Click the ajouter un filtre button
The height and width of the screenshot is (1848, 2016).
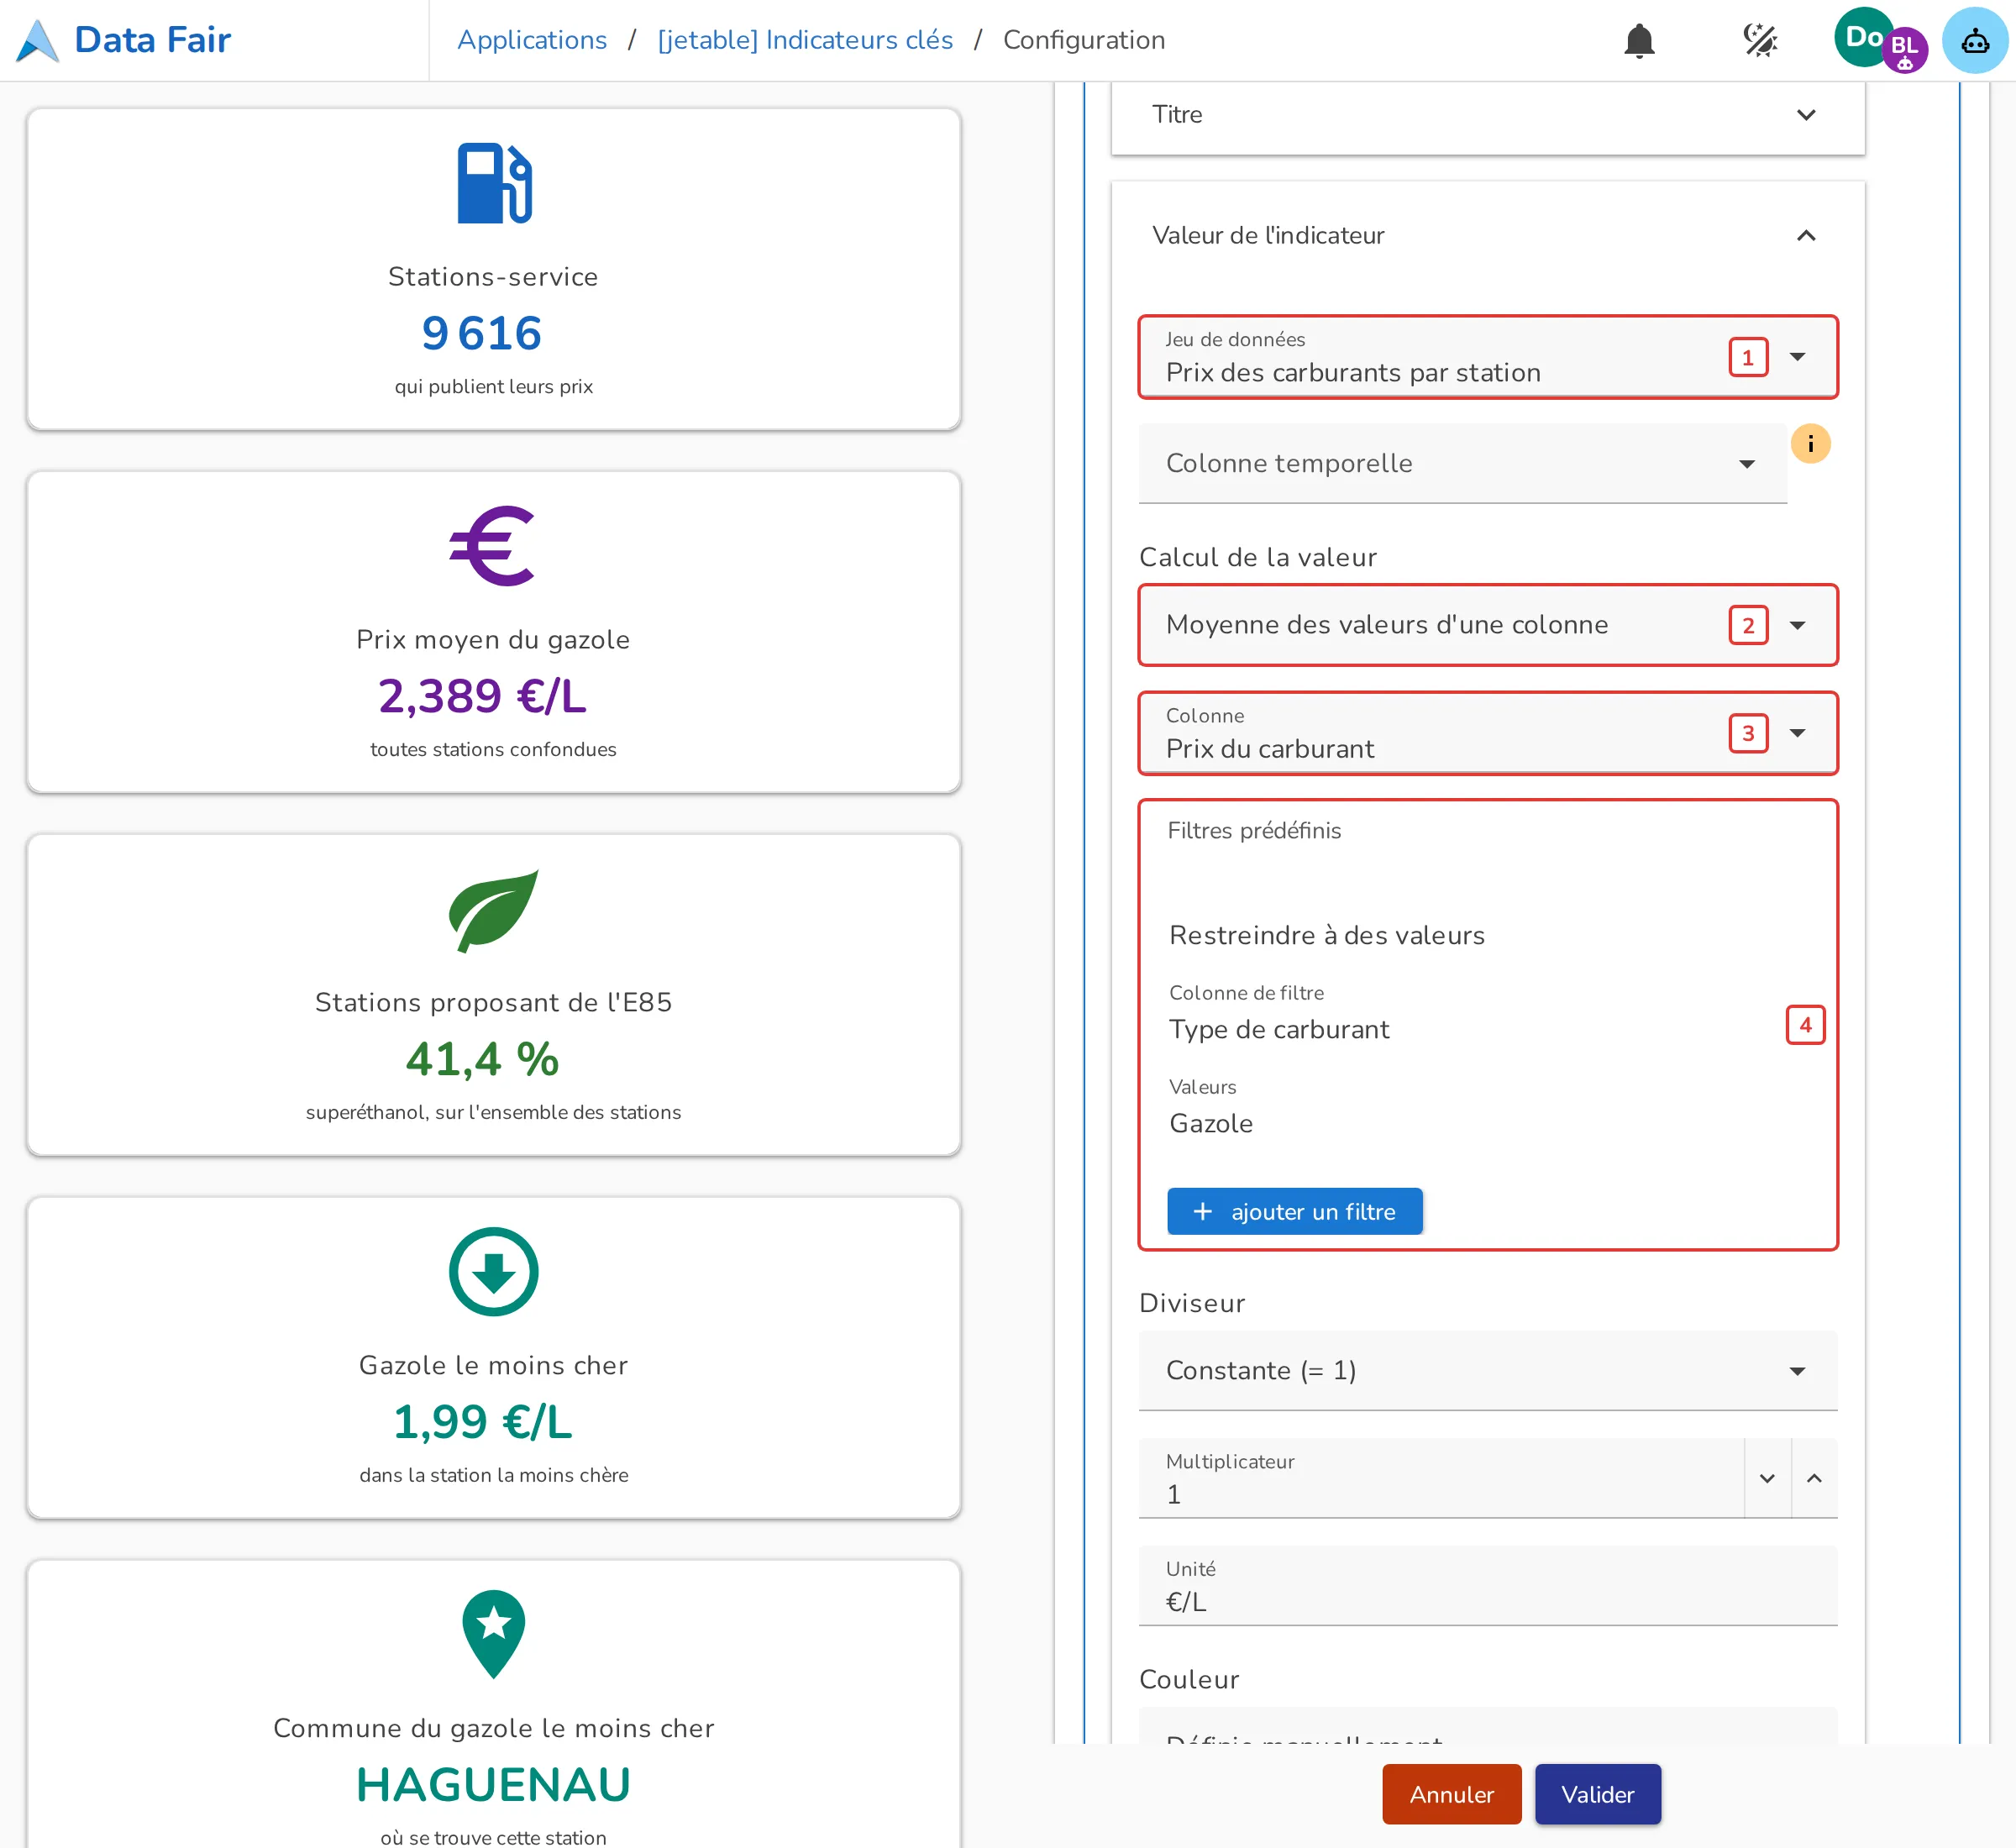coord(1295,1211)
